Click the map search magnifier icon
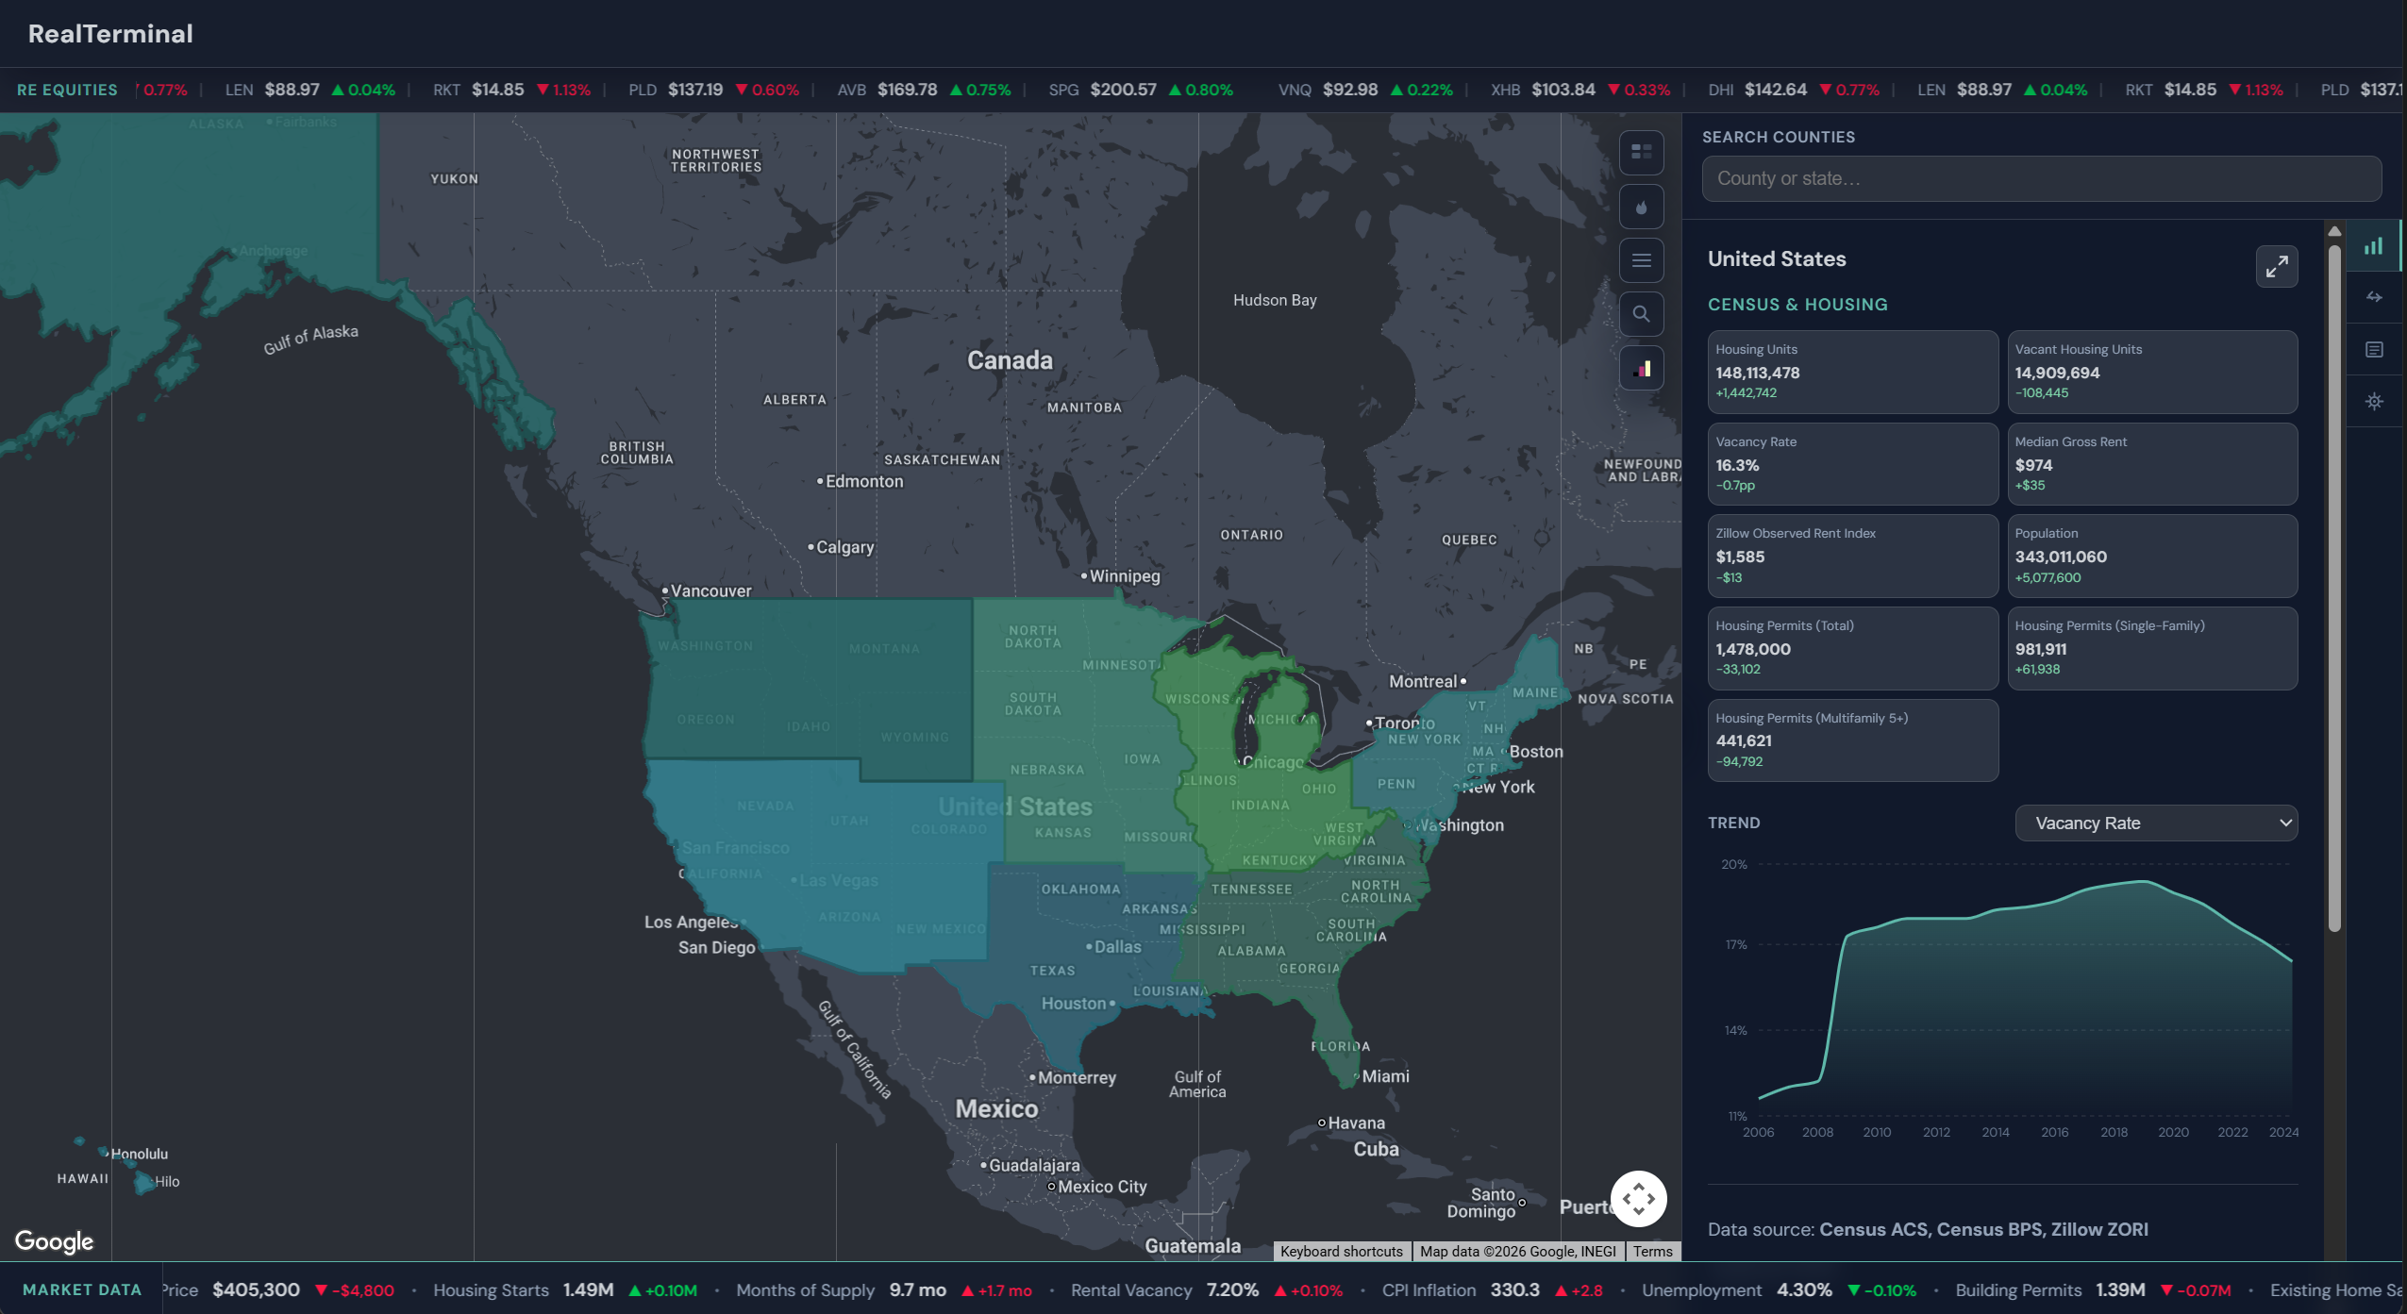 click(x=1641, y=314)
